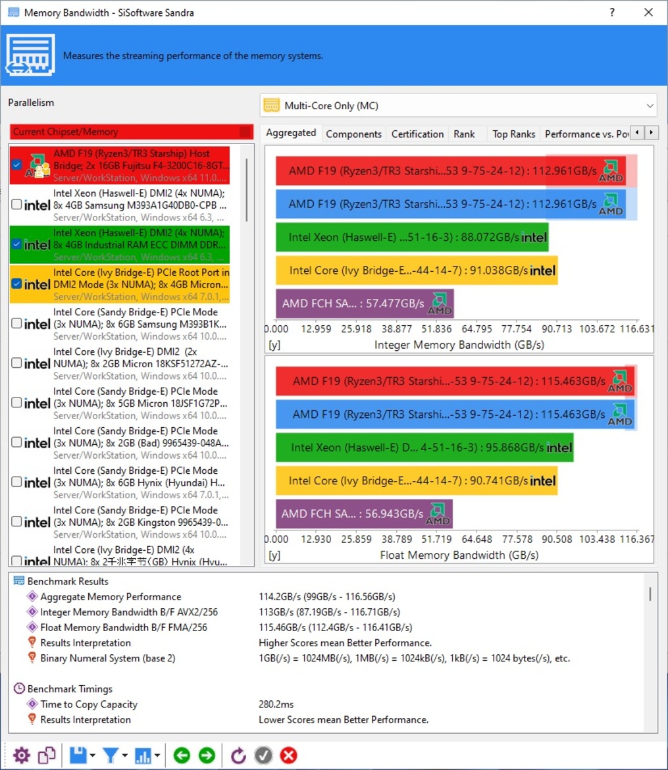
Task: Uncheck the AMD F19 Ryzen3/TR3 Starship entry
Action: click(x=16, y=165)
